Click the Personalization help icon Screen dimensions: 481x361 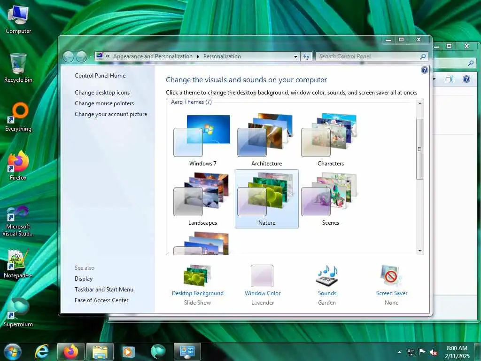pyautogui.click(x=424, y=71)
